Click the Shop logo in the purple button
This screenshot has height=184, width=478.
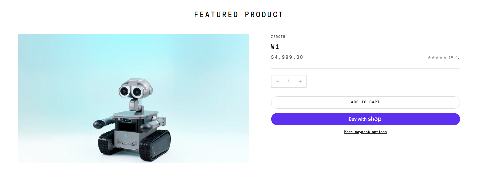[x=375, y=119]
